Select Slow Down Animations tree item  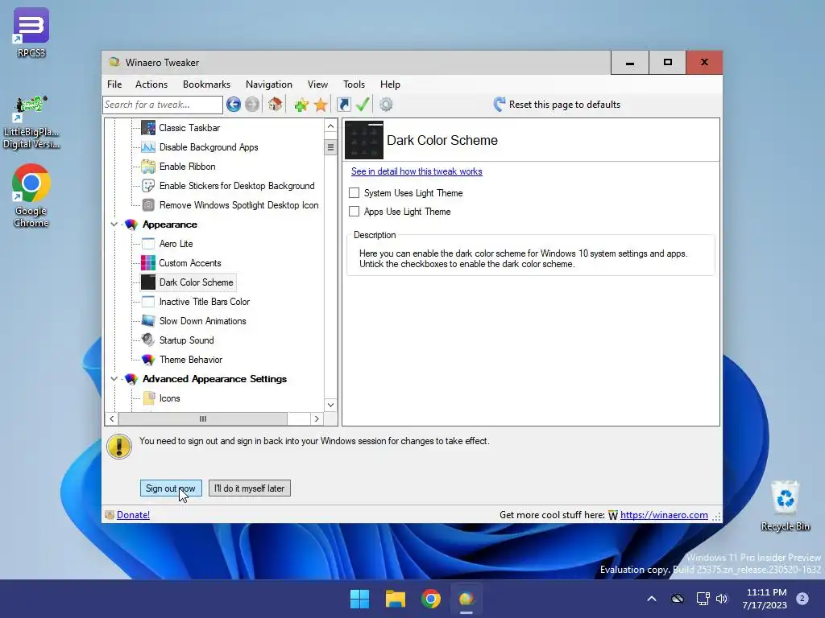pos(202,321)
